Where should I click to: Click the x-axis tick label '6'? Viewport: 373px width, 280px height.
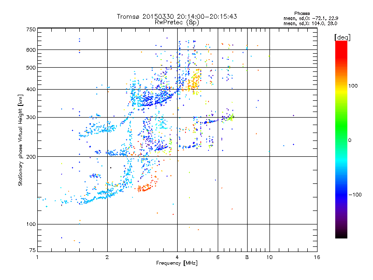pos(218,257)
